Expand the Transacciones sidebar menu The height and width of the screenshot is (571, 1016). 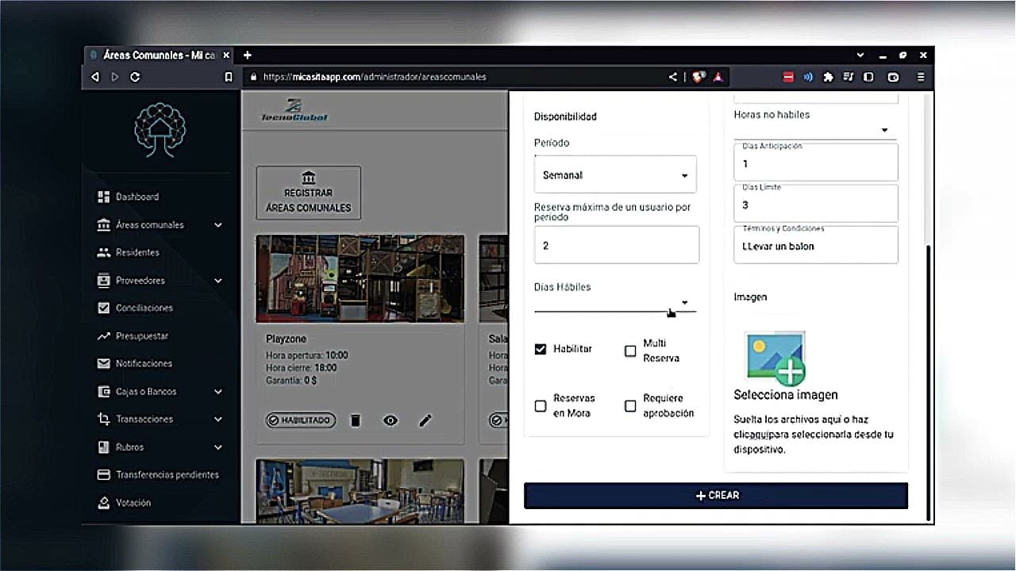160,420
